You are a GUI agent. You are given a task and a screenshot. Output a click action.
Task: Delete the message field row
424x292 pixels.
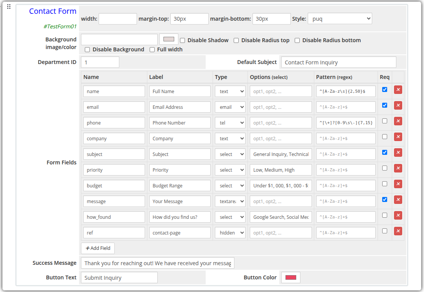point(398,200)
